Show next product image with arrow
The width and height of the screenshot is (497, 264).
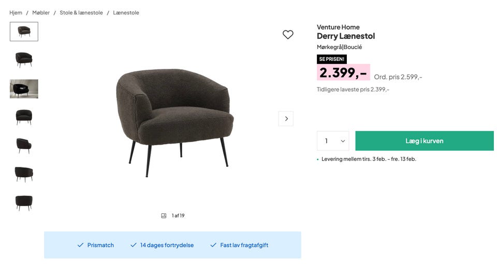coord(286,119)
